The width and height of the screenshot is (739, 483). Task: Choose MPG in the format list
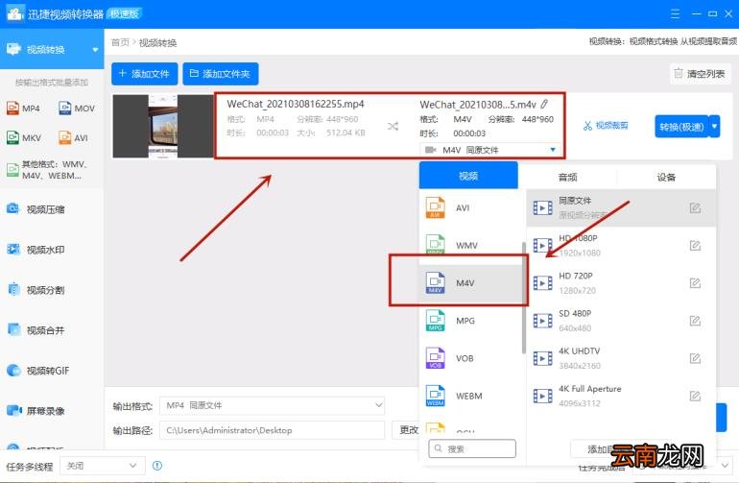click(471, 321)
